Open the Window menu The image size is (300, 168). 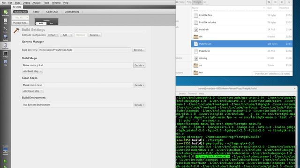pos(56,3)
